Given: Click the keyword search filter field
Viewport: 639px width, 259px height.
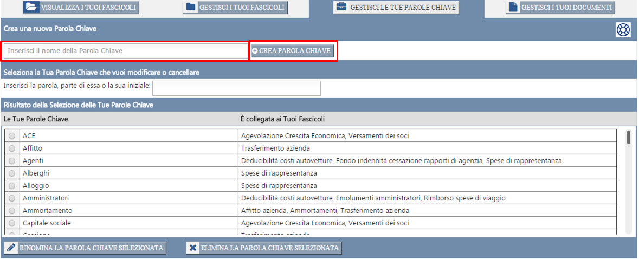Looking at the screenshot, I should [x=237, y=88].
